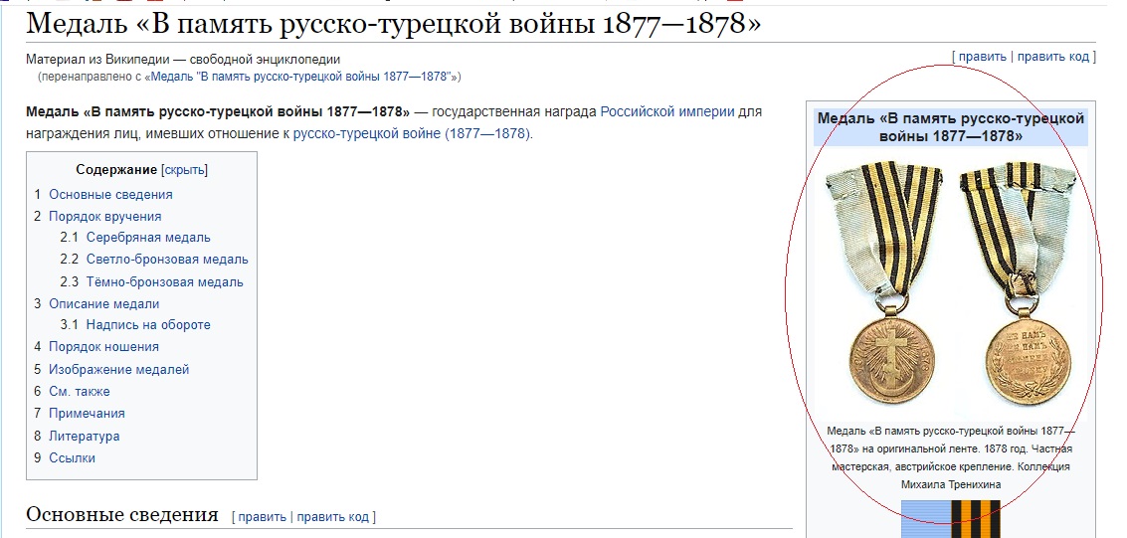Click the «Российской империи» link
This screenshot has width=1127, height=538.
(x=666, y=112)
